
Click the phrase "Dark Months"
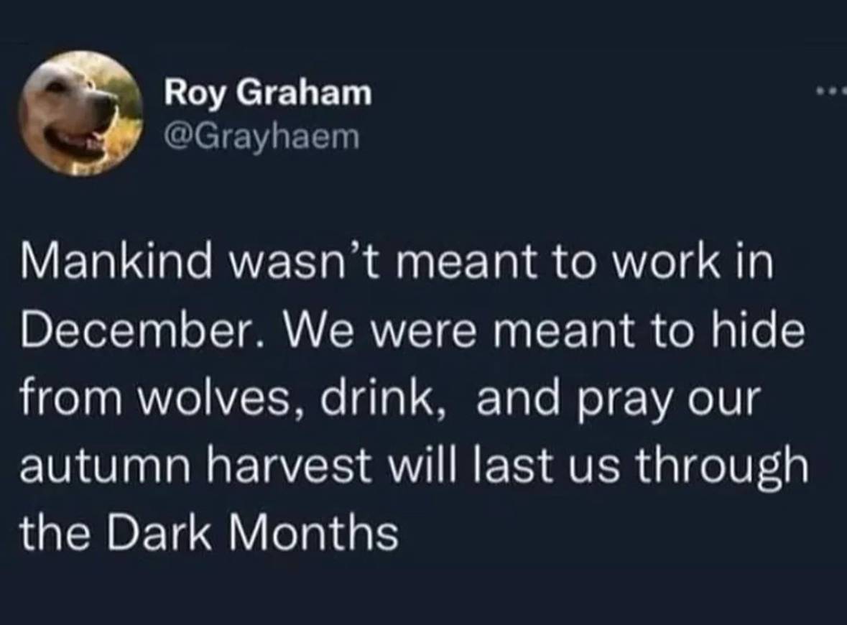click(x=253, y=532)
